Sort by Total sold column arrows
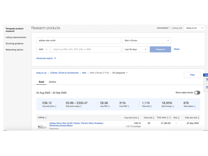 coord(154,118)
